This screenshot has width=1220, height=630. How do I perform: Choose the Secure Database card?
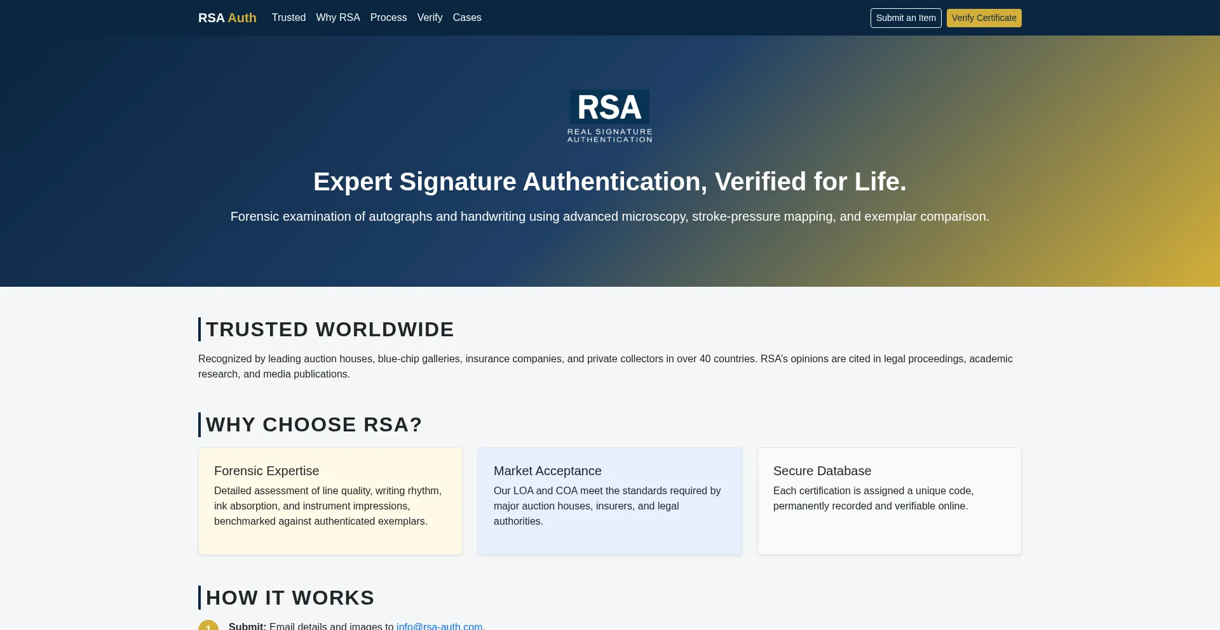pos(889,501)
